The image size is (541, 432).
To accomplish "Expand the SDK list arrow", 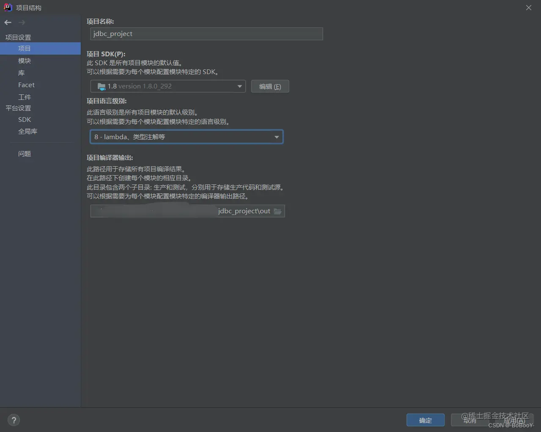I will pos(239,86).
